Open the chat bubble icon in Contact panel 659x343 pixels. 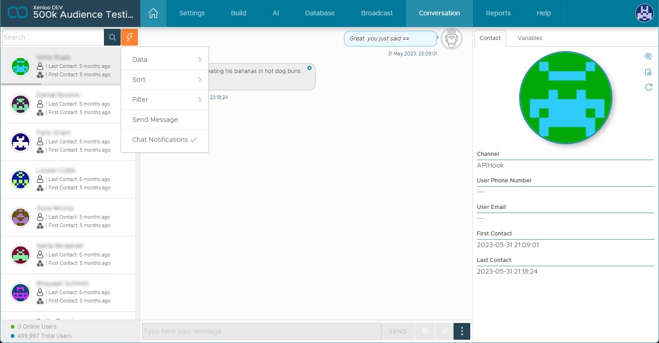tap(648, 57)
